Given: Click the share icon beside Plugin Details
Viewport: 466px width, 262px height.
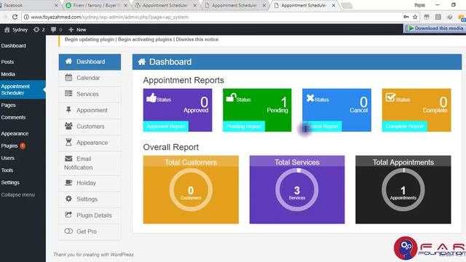Looking at the screenshot, I should point(68,215).
